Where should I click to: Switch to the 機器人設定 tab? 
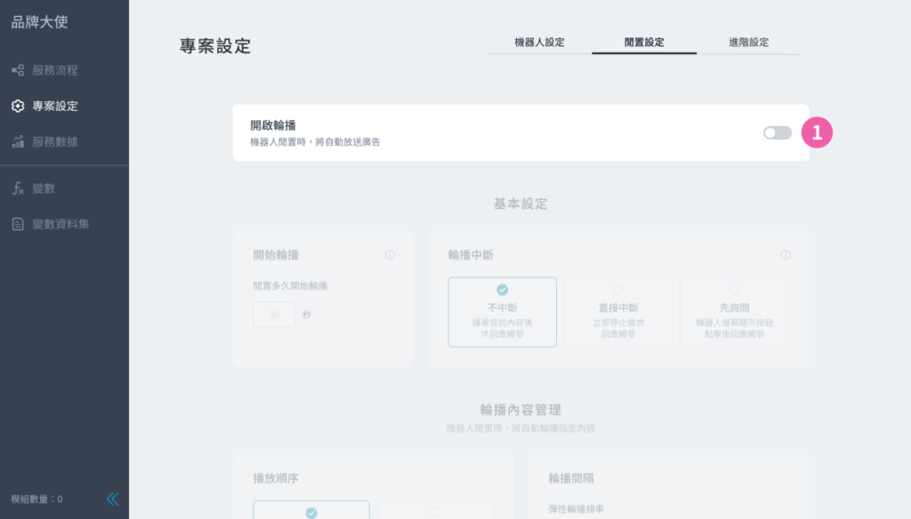(539, 43)
